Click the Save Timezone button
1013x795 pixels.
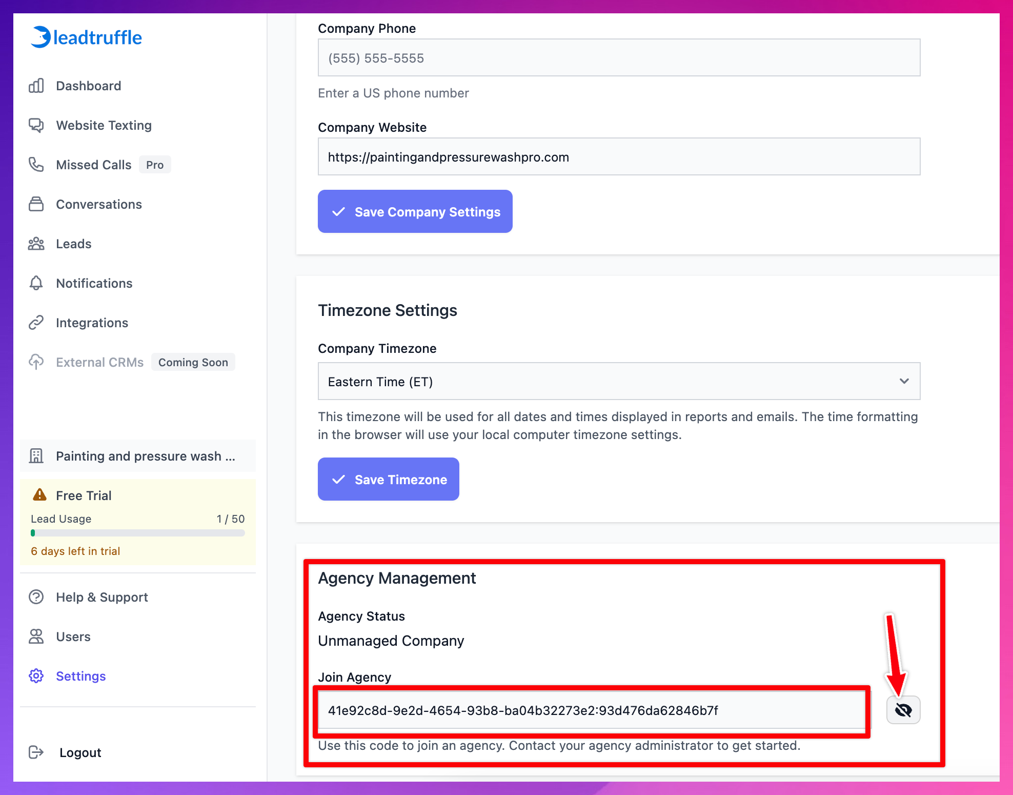[388, 479]
